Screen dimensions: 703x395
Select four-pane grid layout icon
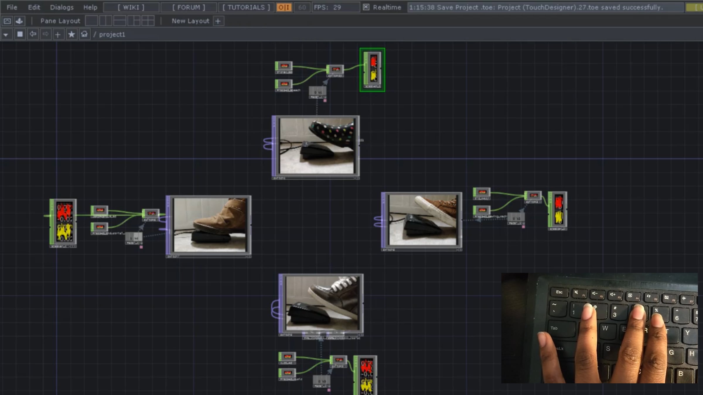coord(148,21)
